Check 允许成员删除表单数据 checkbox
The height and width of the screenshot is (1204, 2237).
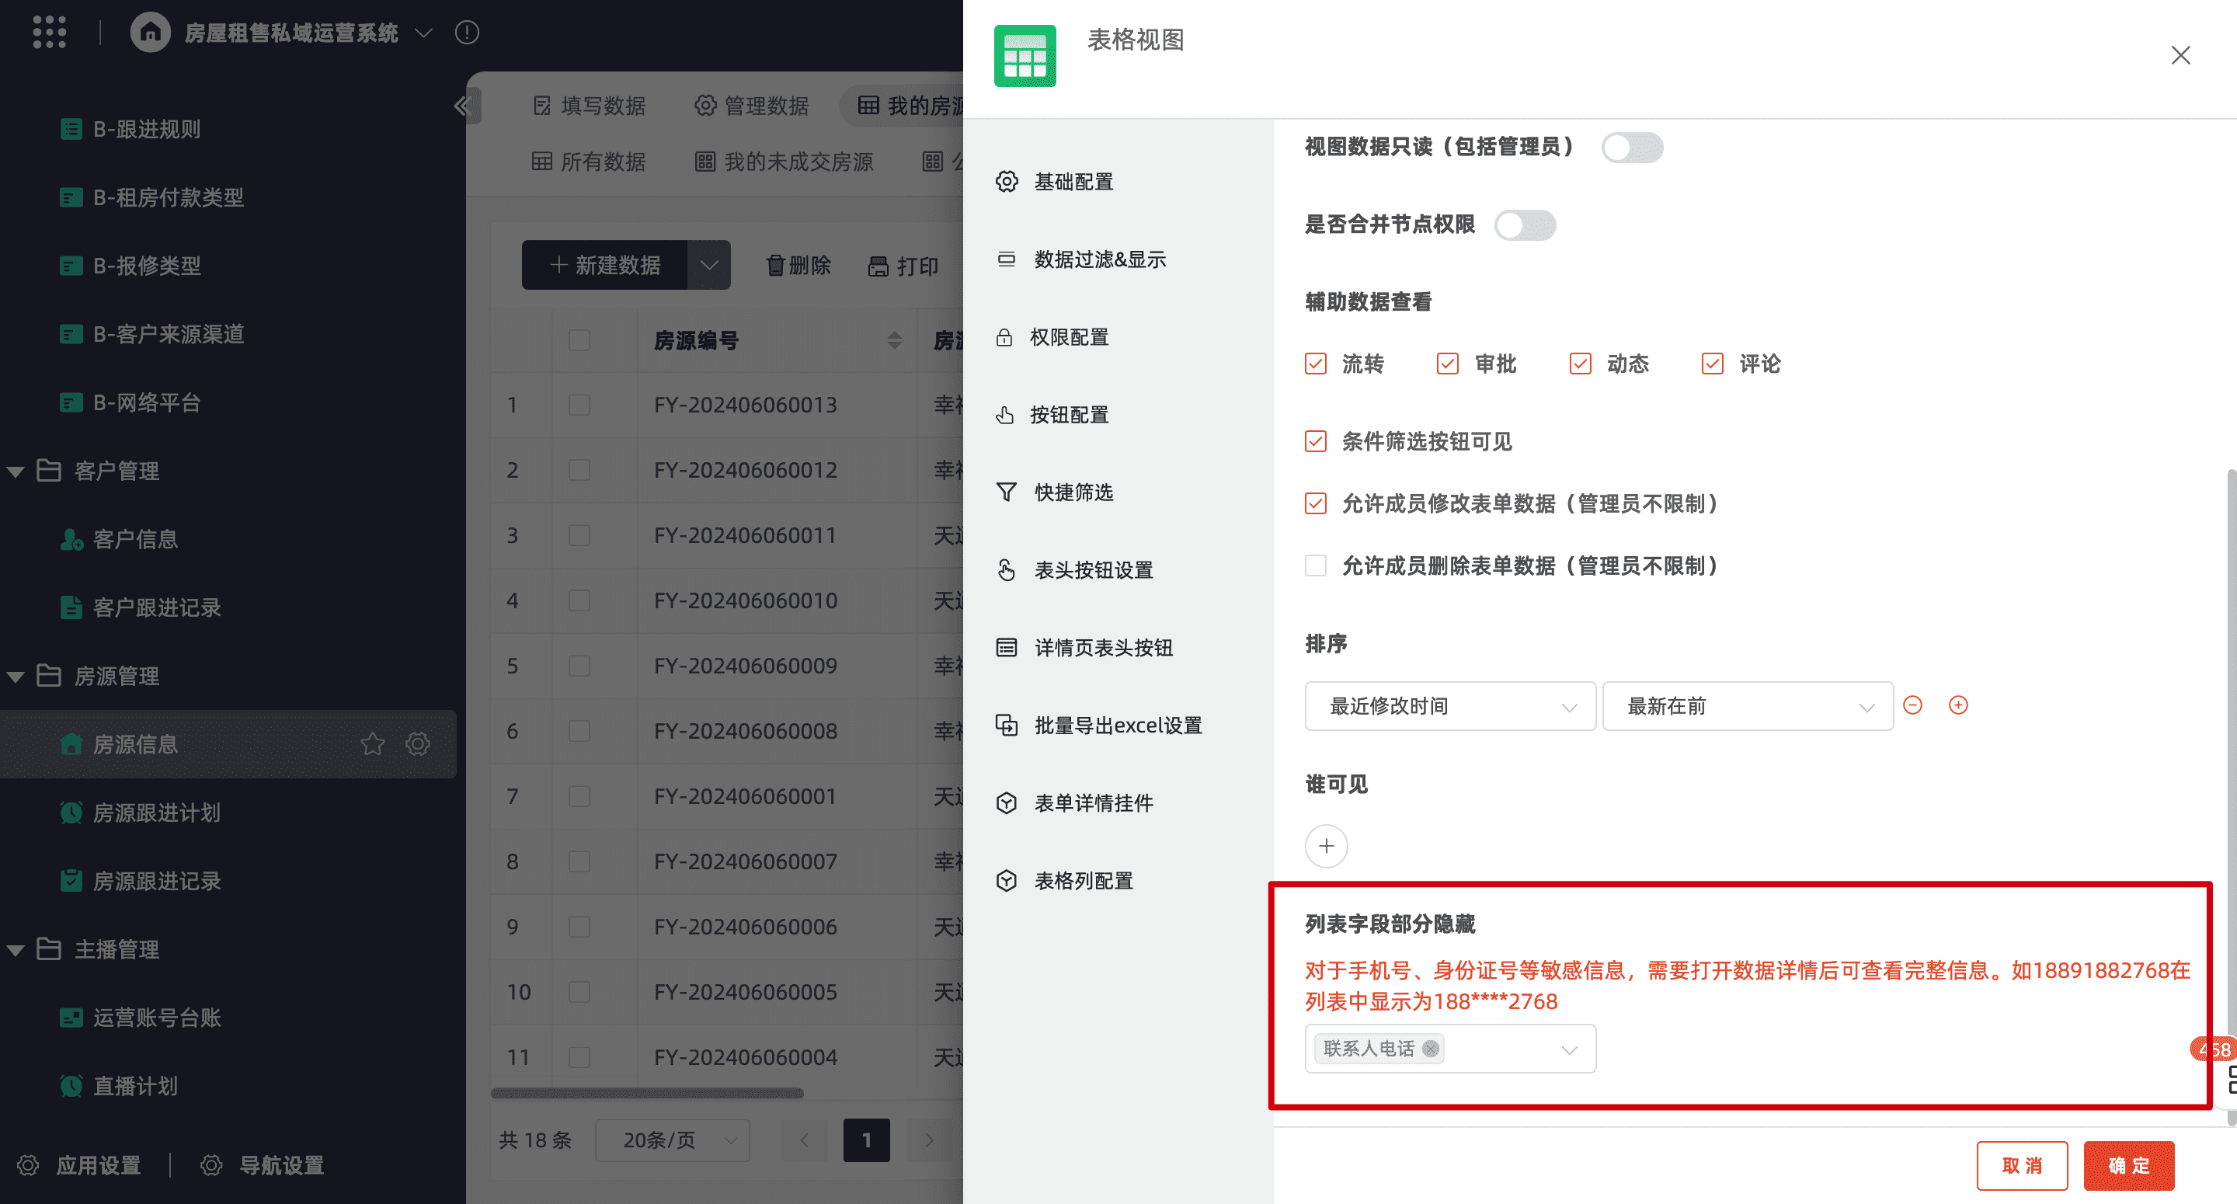pyautogui.click(x=1316, y=565)
